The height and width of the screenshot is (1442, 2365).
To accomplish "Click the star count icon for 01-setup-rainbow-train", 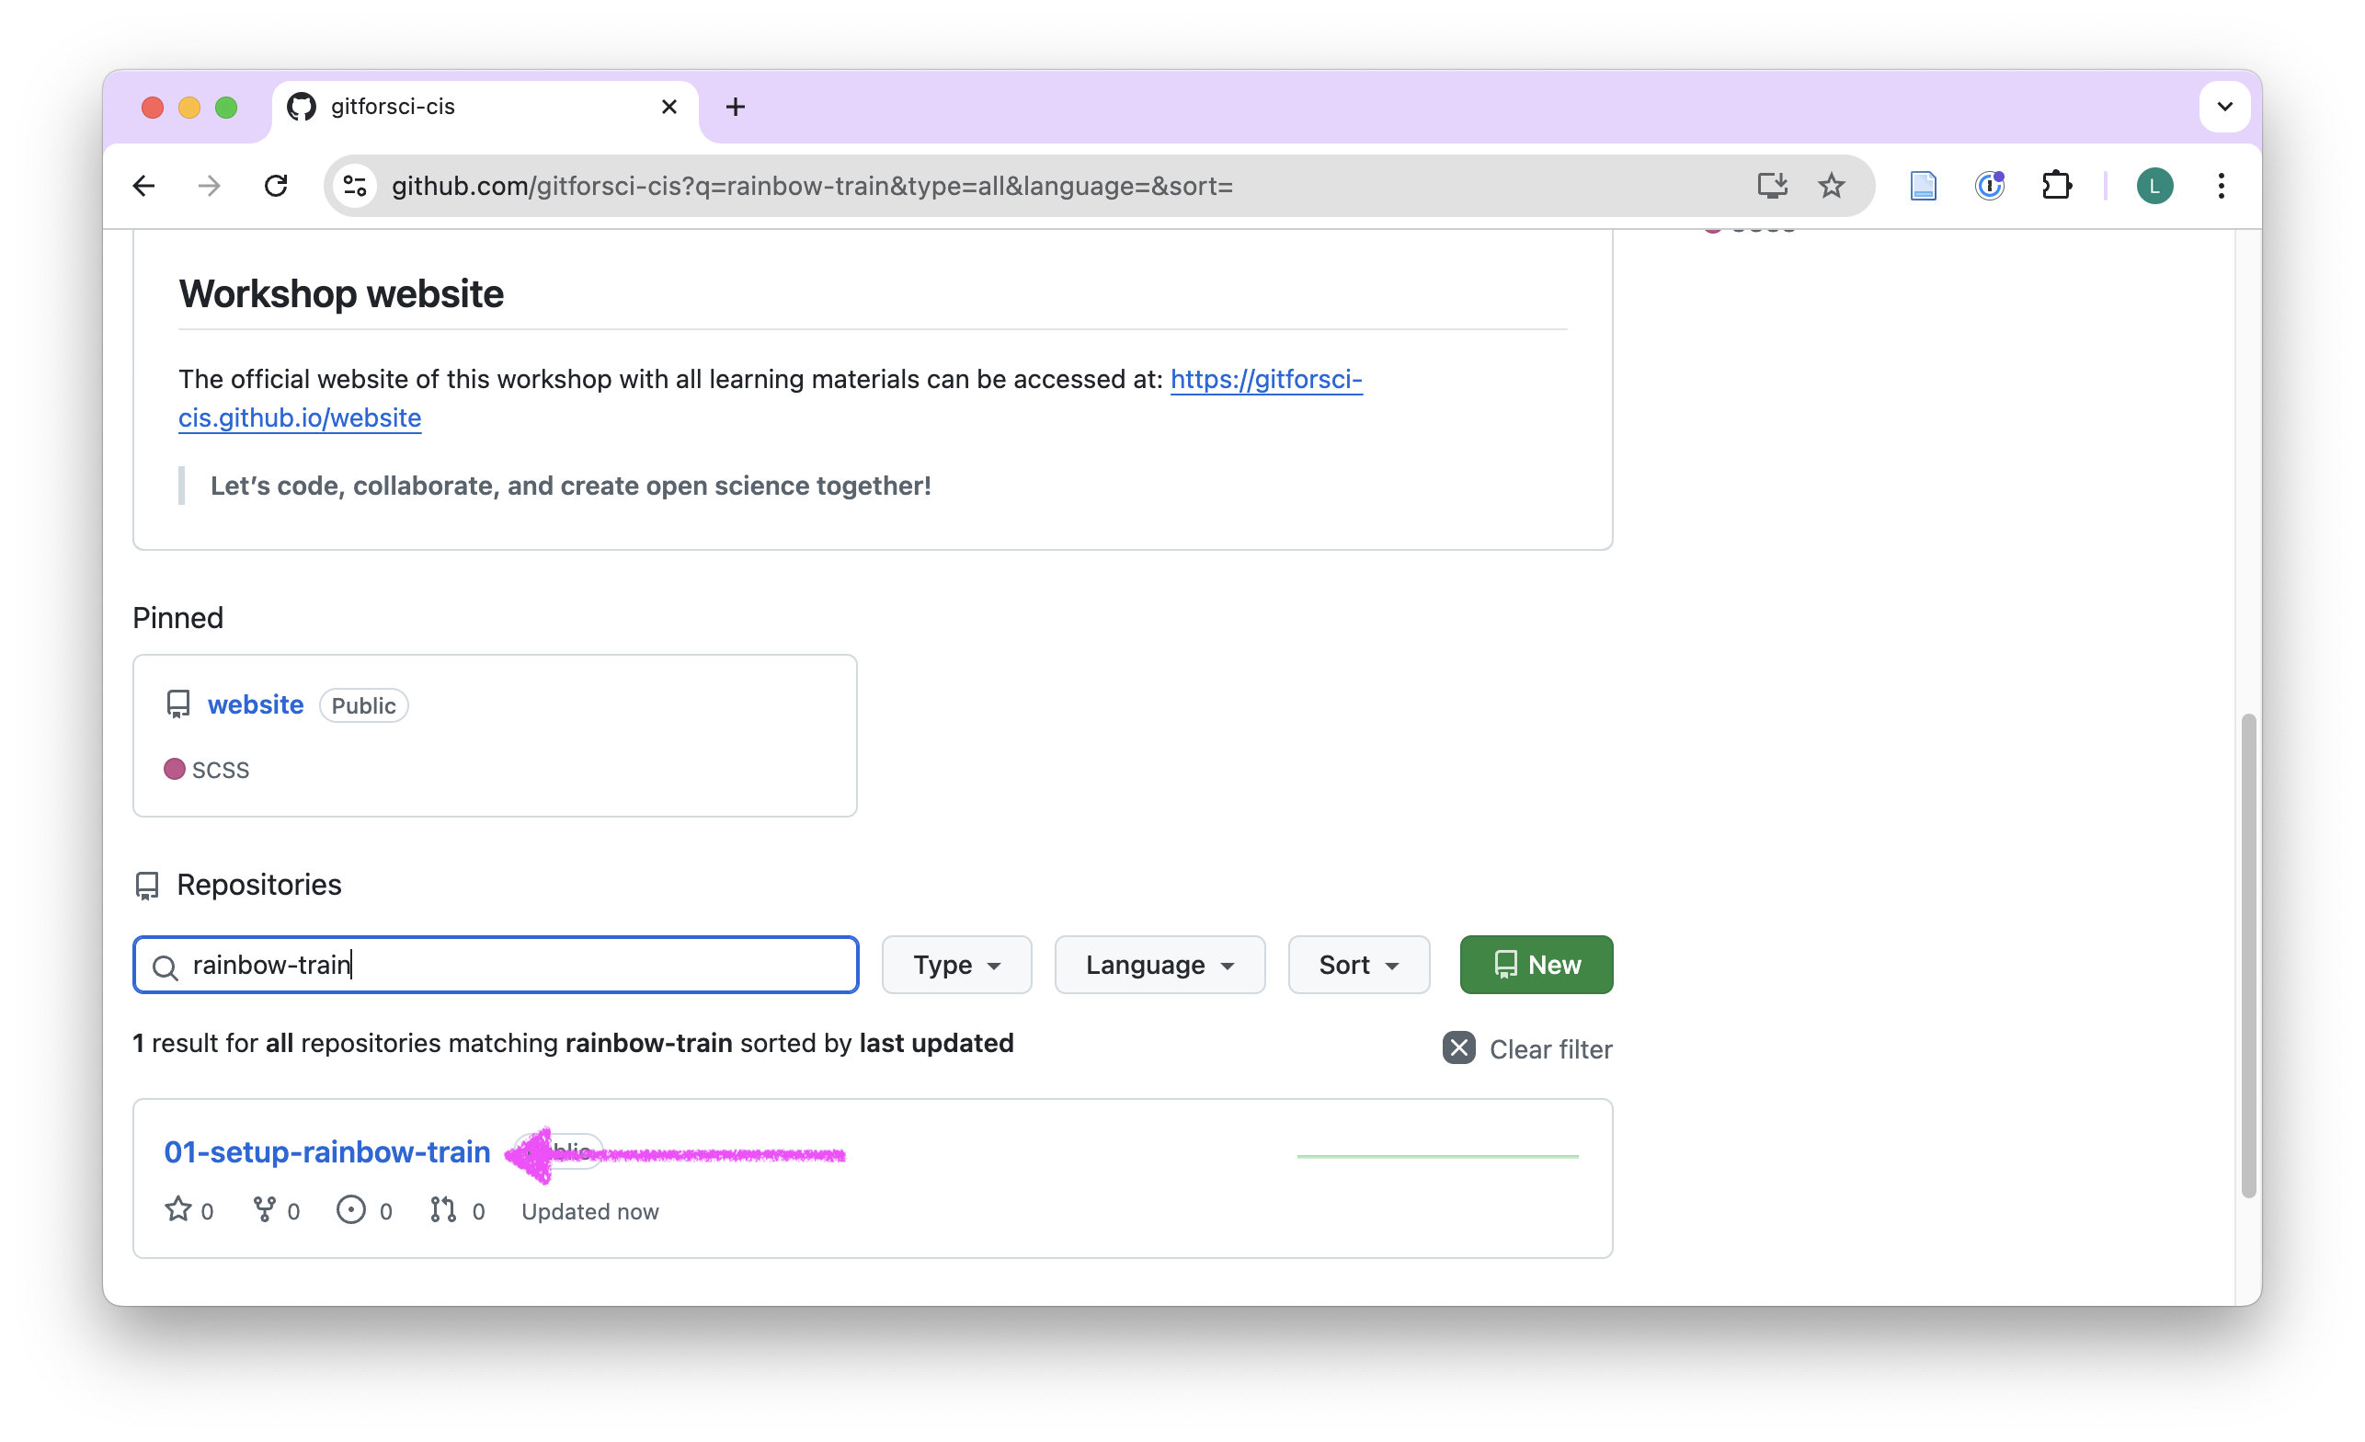I will point(178,1209).
